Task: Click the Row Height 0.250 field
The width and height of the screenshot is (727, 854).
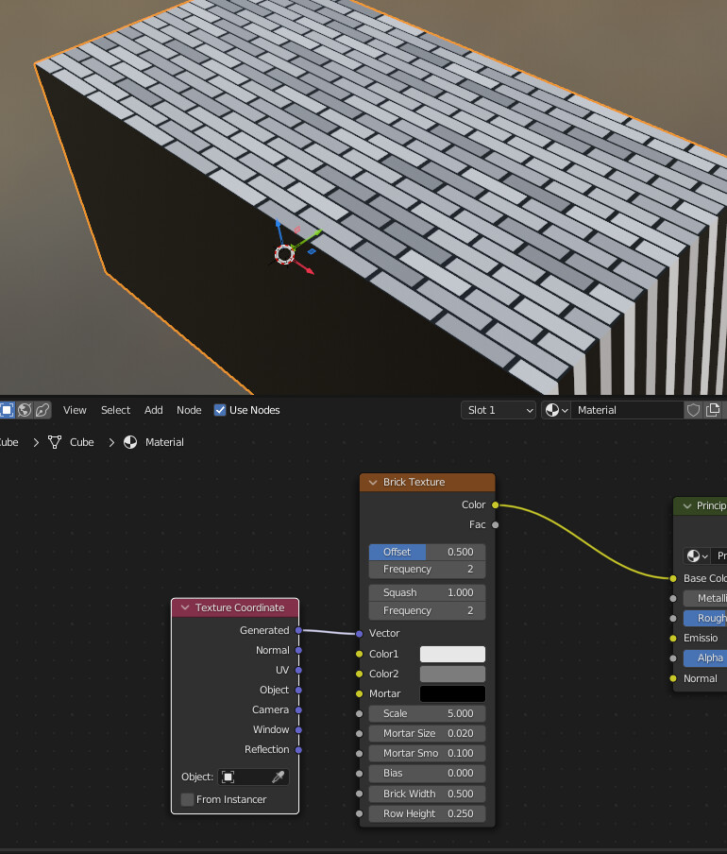Action: tap(427, 813)
